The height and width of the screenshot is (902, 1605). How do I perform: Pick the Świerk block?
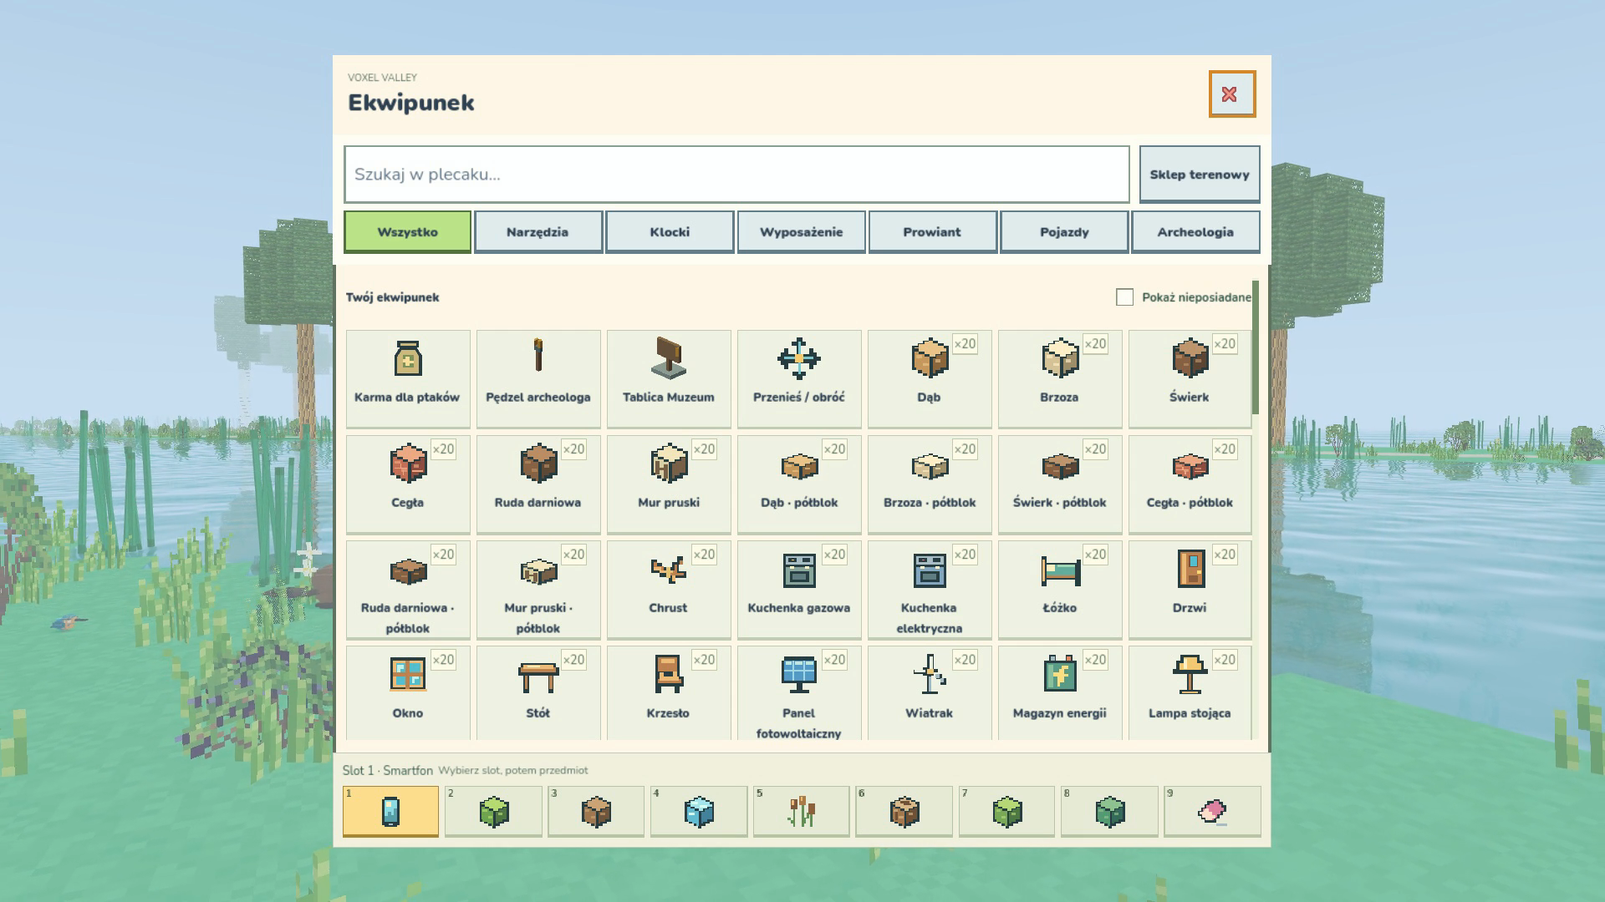click(1190, 378)
